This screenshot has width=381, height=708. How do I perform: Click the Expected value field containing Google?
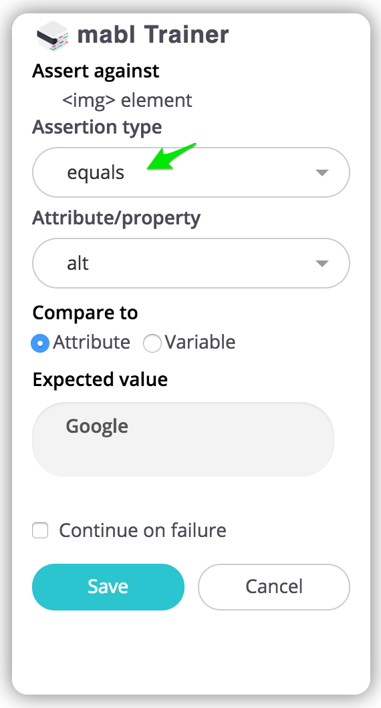[183, 439]
